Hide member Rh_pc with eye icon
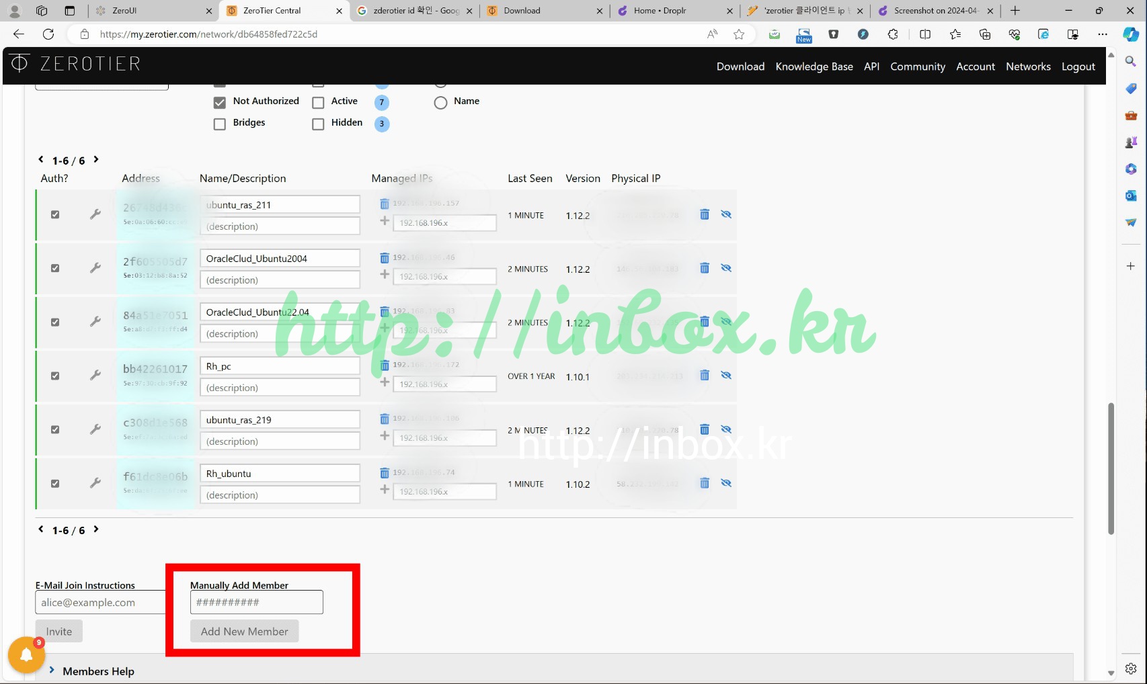This screenshot has width=1147, height=684. (726, 376)
